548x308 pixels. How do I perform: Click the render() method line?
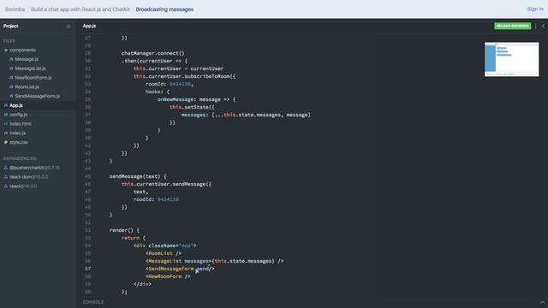click(124, 230)
